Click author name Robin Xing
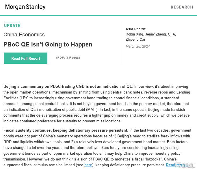The height and width of the screenshot is (170, 197). point(134,34)
